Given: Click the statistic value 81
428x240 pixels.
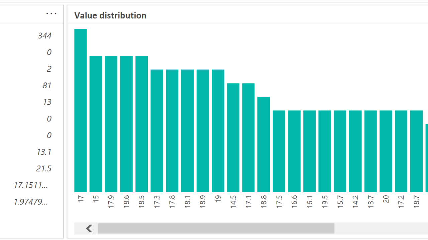Looking at the screenshot, I should (47, 86).
